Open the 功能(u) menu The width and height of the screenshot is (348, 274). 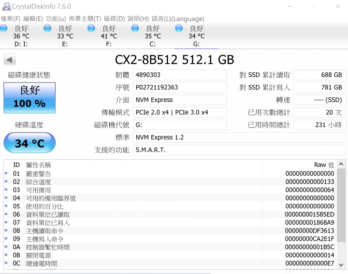56,19
